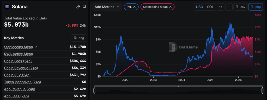This screenshot has width=267, height=100.
Task: Open the Add Metrics dropdown
Action: click(107, 7)
